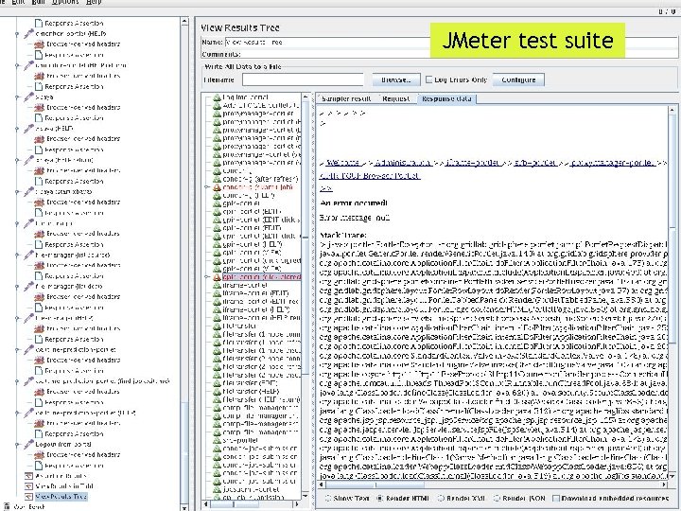Enable Download embedded resources checkbox
Screen dimensions: 681x511
click(555, 499)
